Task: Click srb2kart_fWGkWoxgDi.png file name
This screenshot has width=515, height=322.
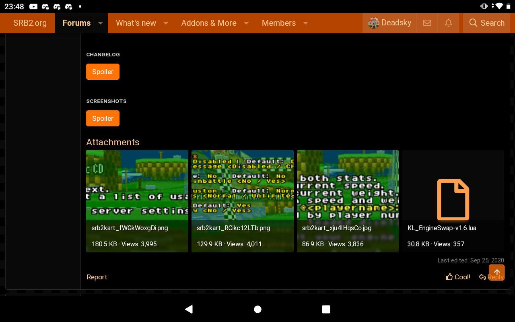Action: point(130,228)
